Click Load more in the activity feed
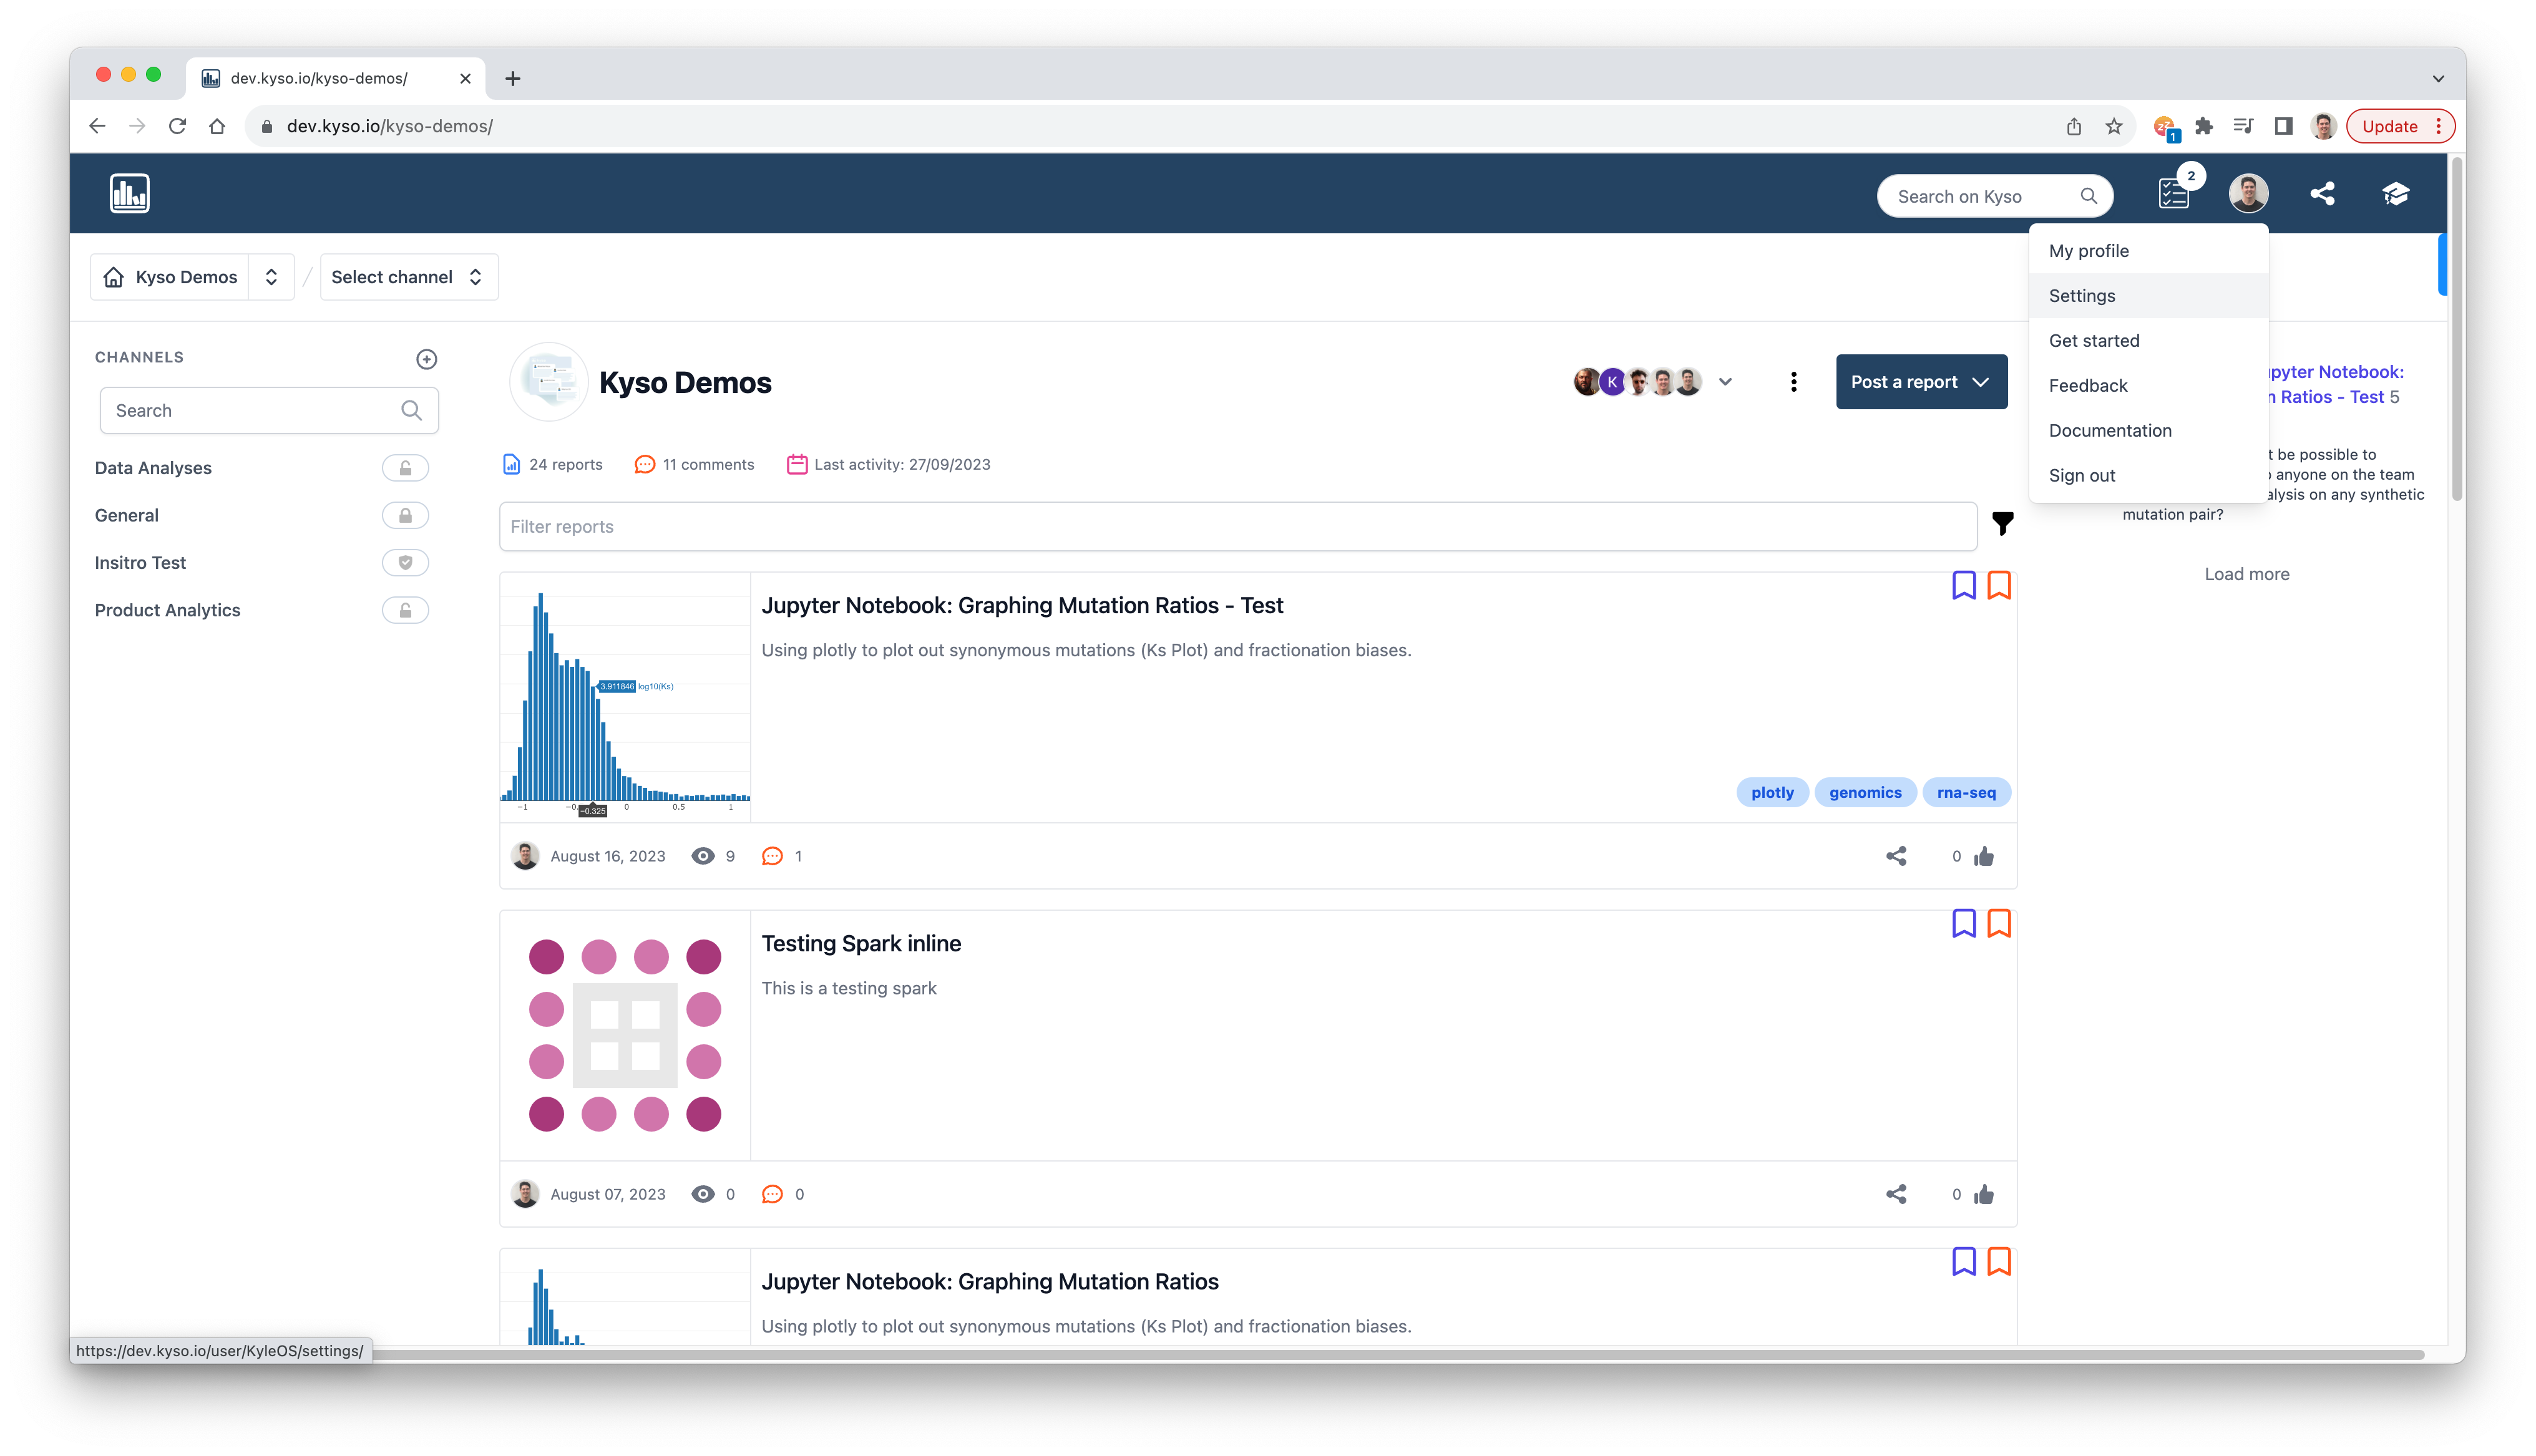The image size is (2536, 1456). (2246, 574)
